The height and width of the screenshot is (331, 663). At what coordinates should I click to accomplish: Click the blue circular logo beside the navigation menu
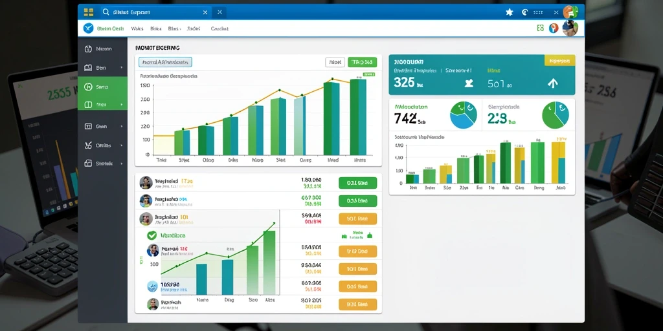pos(88,28)
